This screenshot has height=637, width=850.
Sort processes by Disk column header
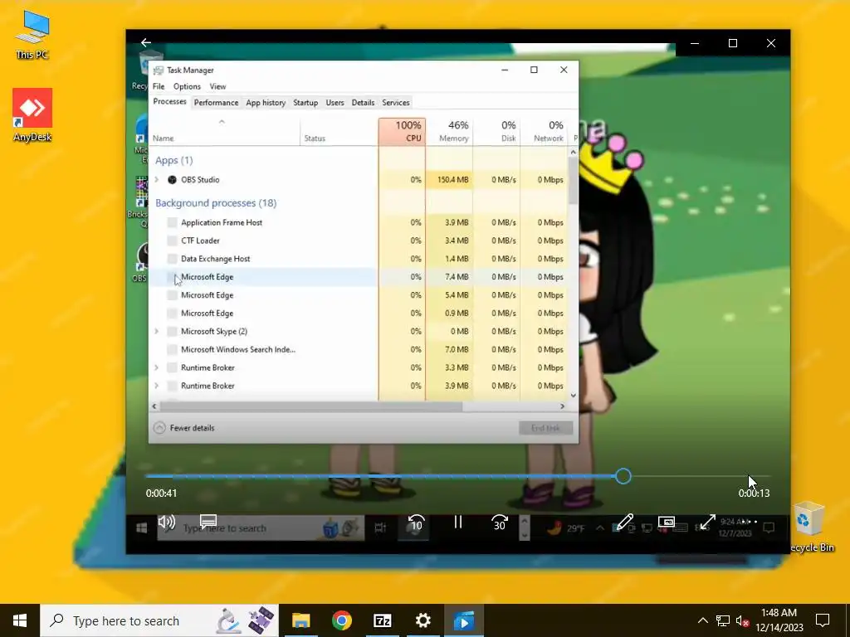coord(496,132)
